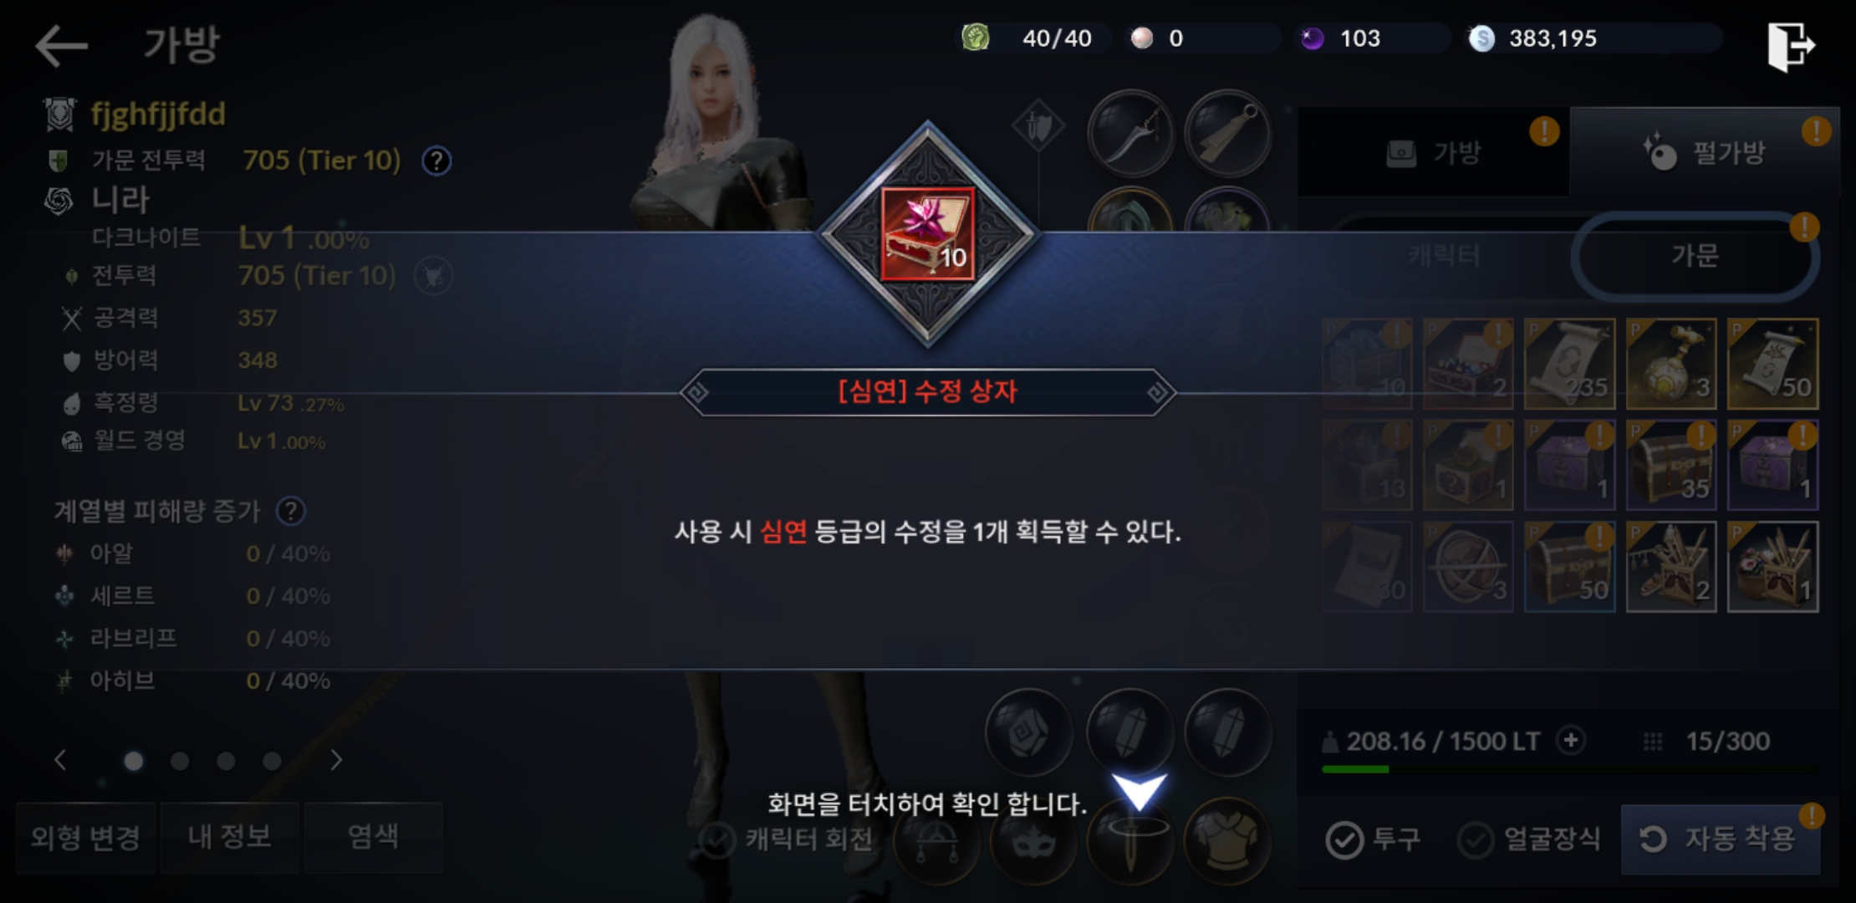This screenshot has width=1856, height=903.
Task: Click the green weight progress bar
Action: pos(1570,769)
